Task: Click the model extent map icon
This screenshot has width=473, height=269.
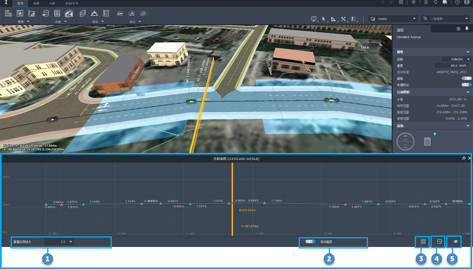Action: pos(31,13)
